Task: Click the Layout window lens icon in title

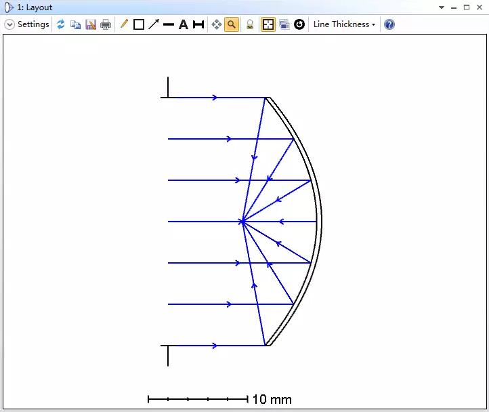Action: coord(9,7)
